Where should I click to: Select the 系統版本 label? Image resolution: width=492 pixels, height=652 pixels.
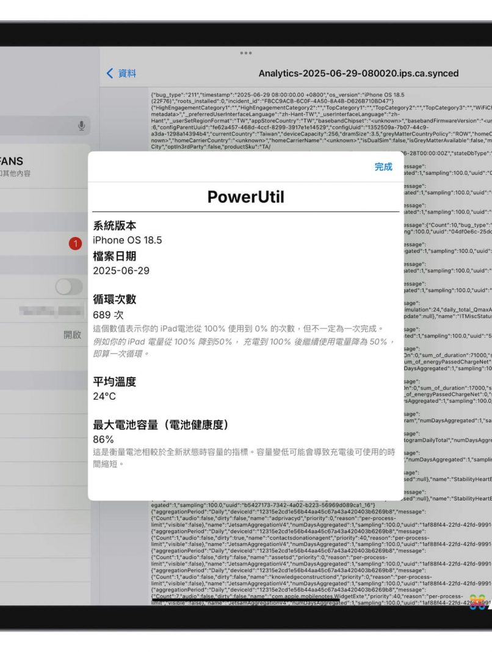coord(114,225)
